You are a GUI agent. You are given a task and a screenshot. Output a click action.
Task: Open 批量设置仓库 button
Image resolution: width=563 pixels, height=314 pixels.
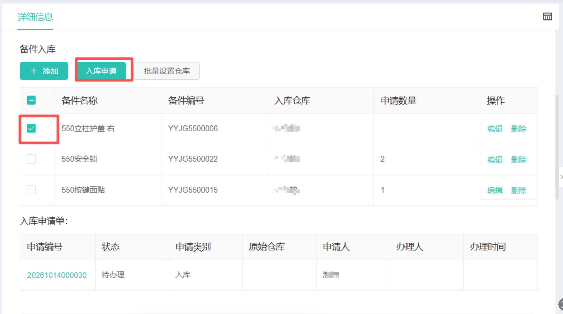tap(167, 71)
